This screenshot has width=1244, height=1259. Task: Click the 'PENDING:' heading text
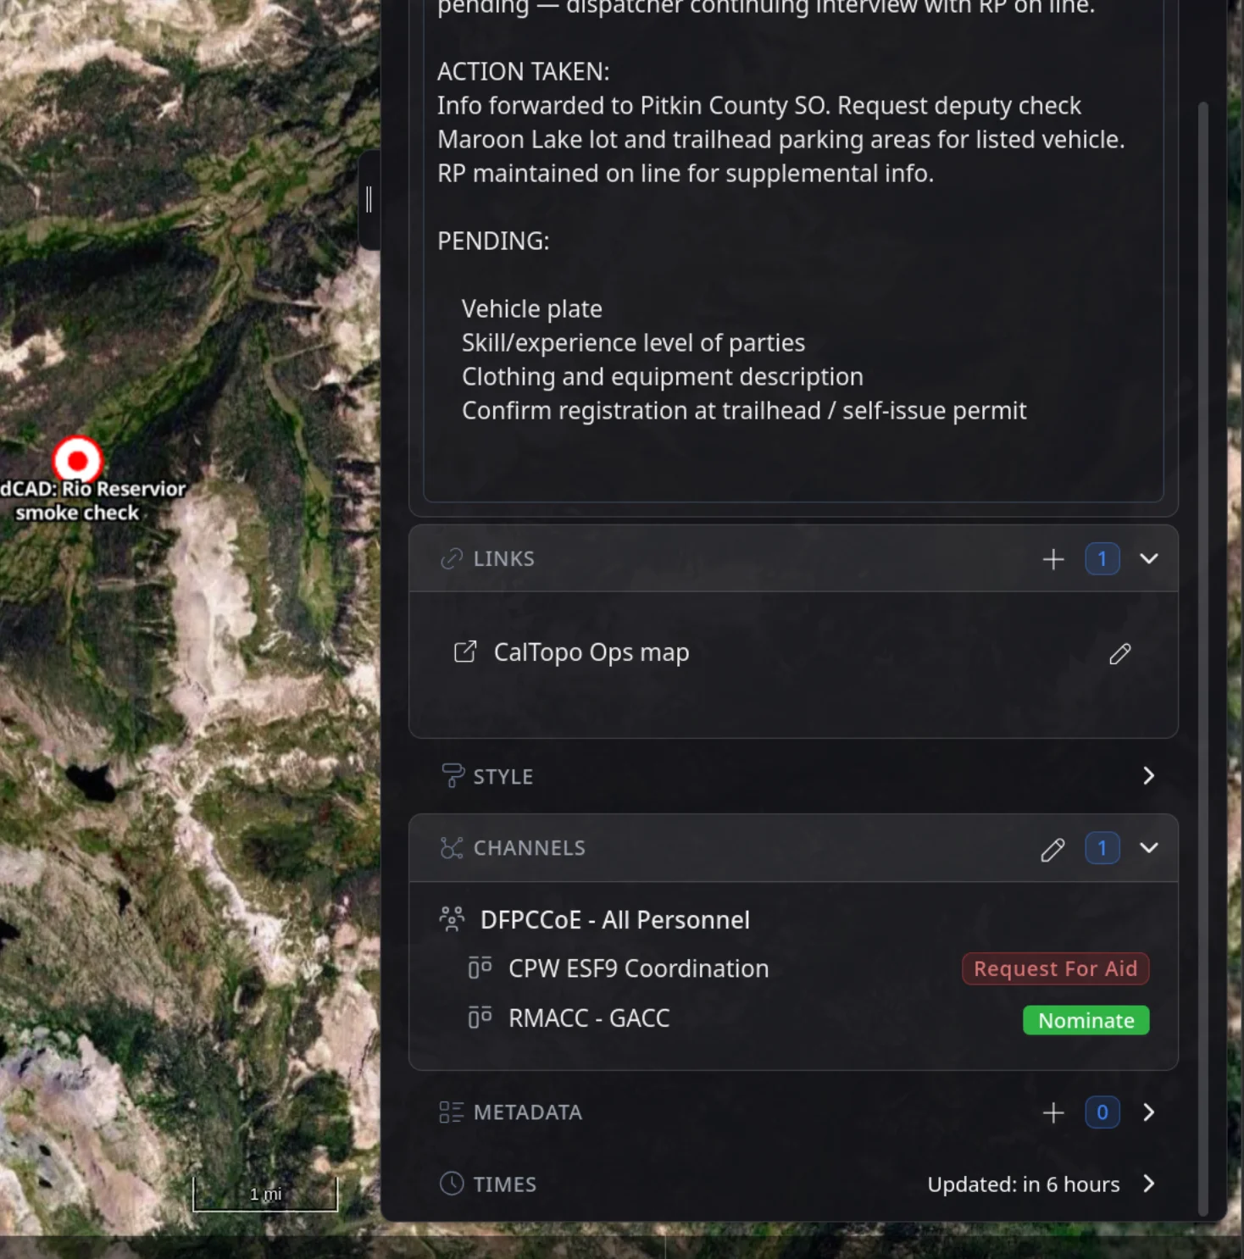[x=493, y=241]
